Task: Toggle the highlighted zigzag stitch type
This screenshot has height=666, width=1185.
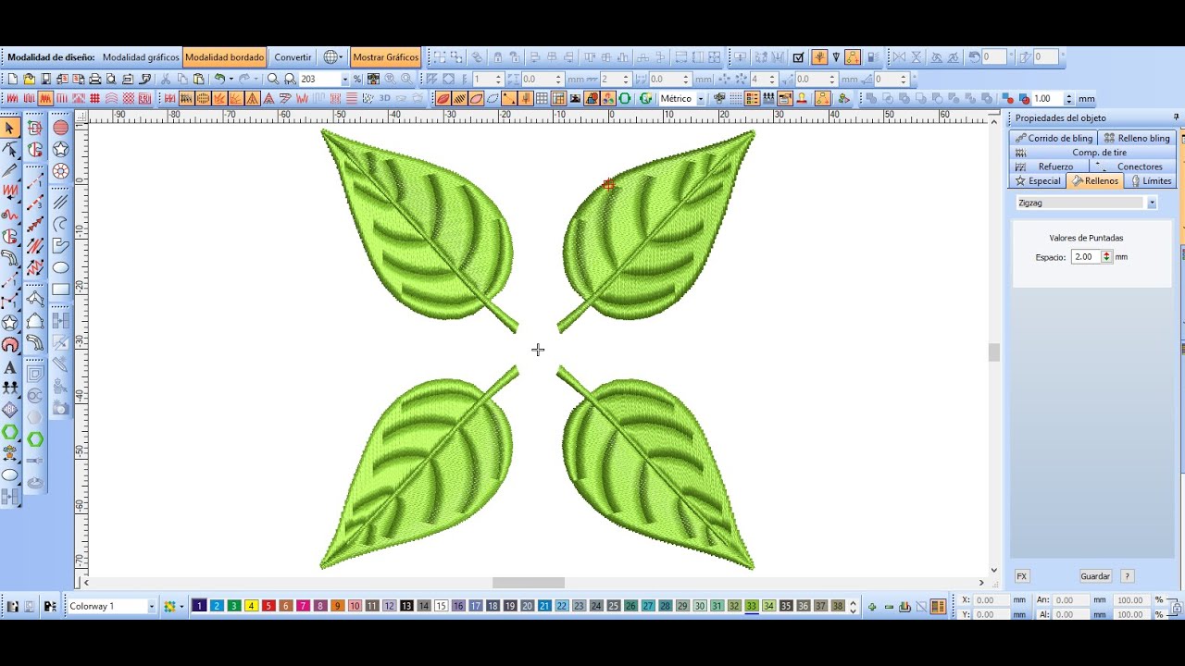Action: pyautogui.click(x=45, y=98)
